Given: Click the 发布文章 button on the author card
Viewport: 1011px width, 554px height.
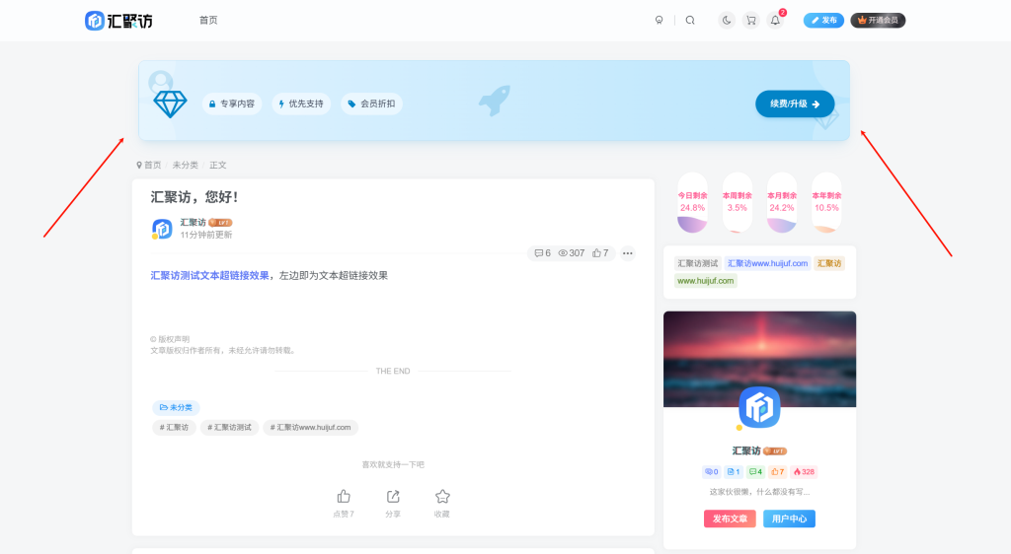Looking at the screenshot, I should pyautogui.click(x=730, y=519).
